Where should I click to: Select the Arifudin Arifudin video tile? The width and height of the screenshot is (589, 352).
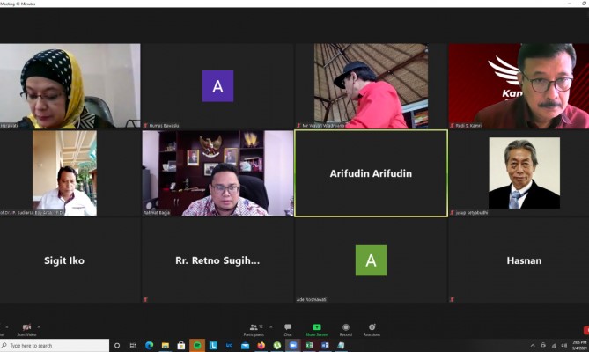(371, 173)
